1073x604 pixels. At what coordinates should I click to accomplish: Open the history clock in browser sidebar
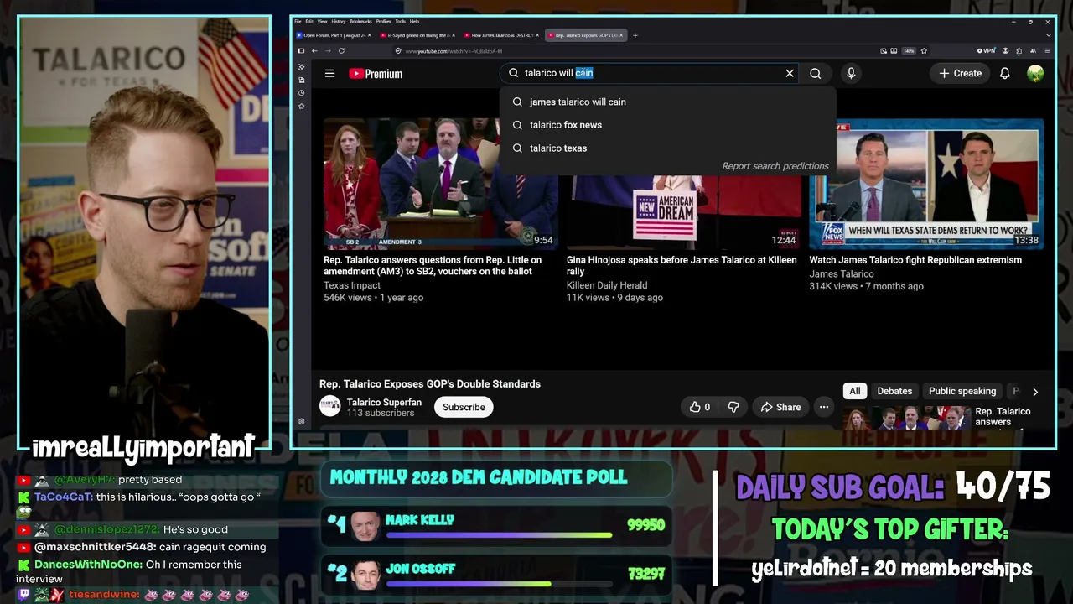[x=302, y=93]
